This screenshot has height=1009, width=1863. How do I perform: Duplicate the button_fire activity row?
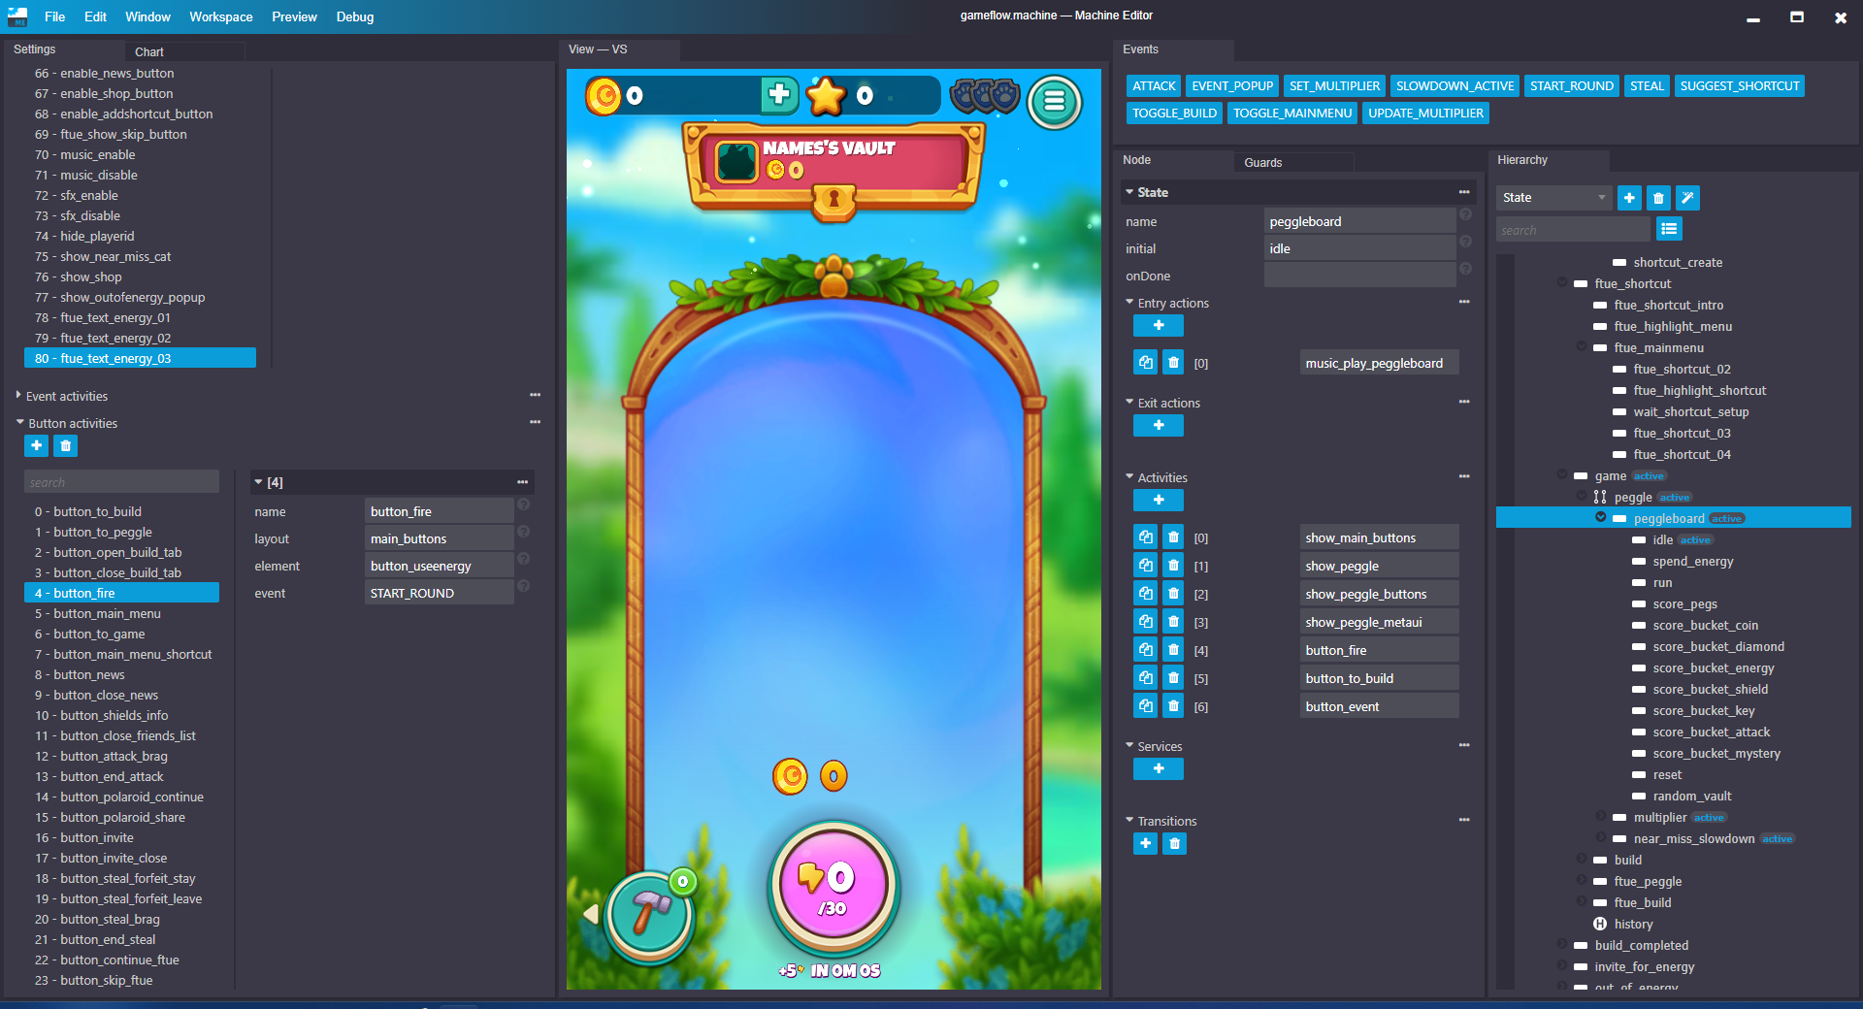tap(1145, 650)
